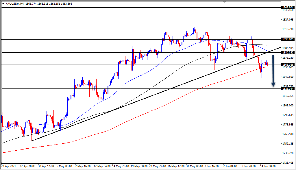
Task: Click the 27 Apr 20:00 time label
Action: pos(27,166)
